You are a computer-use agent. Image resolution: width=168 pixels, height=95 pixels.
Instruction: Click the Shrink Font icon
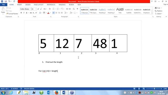(41, 9)
